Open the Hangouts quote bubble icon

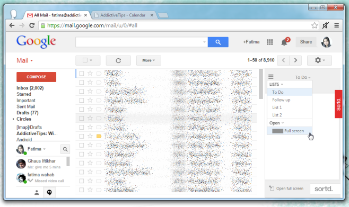click(49, 192)
